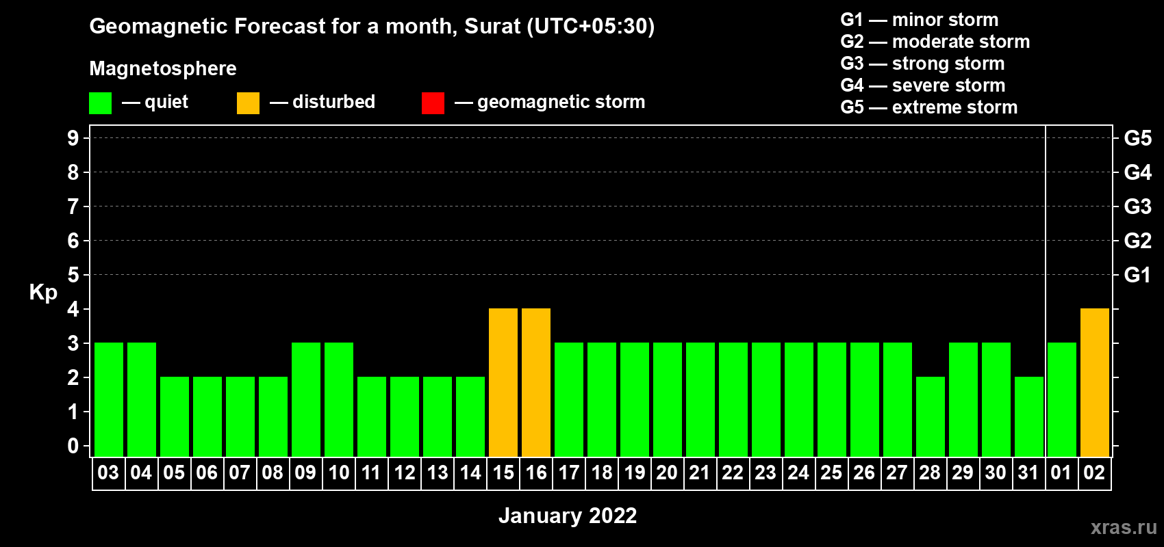Click the green bar for day 28
The image size is (1164, 547).
(931, 417)
